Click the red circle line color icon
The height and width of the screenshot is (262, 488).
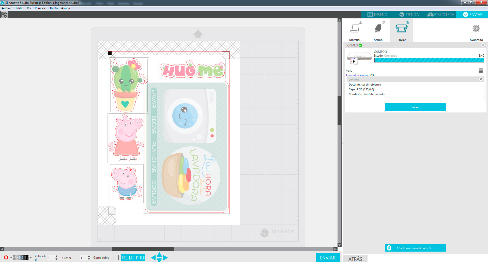point(6,257)
